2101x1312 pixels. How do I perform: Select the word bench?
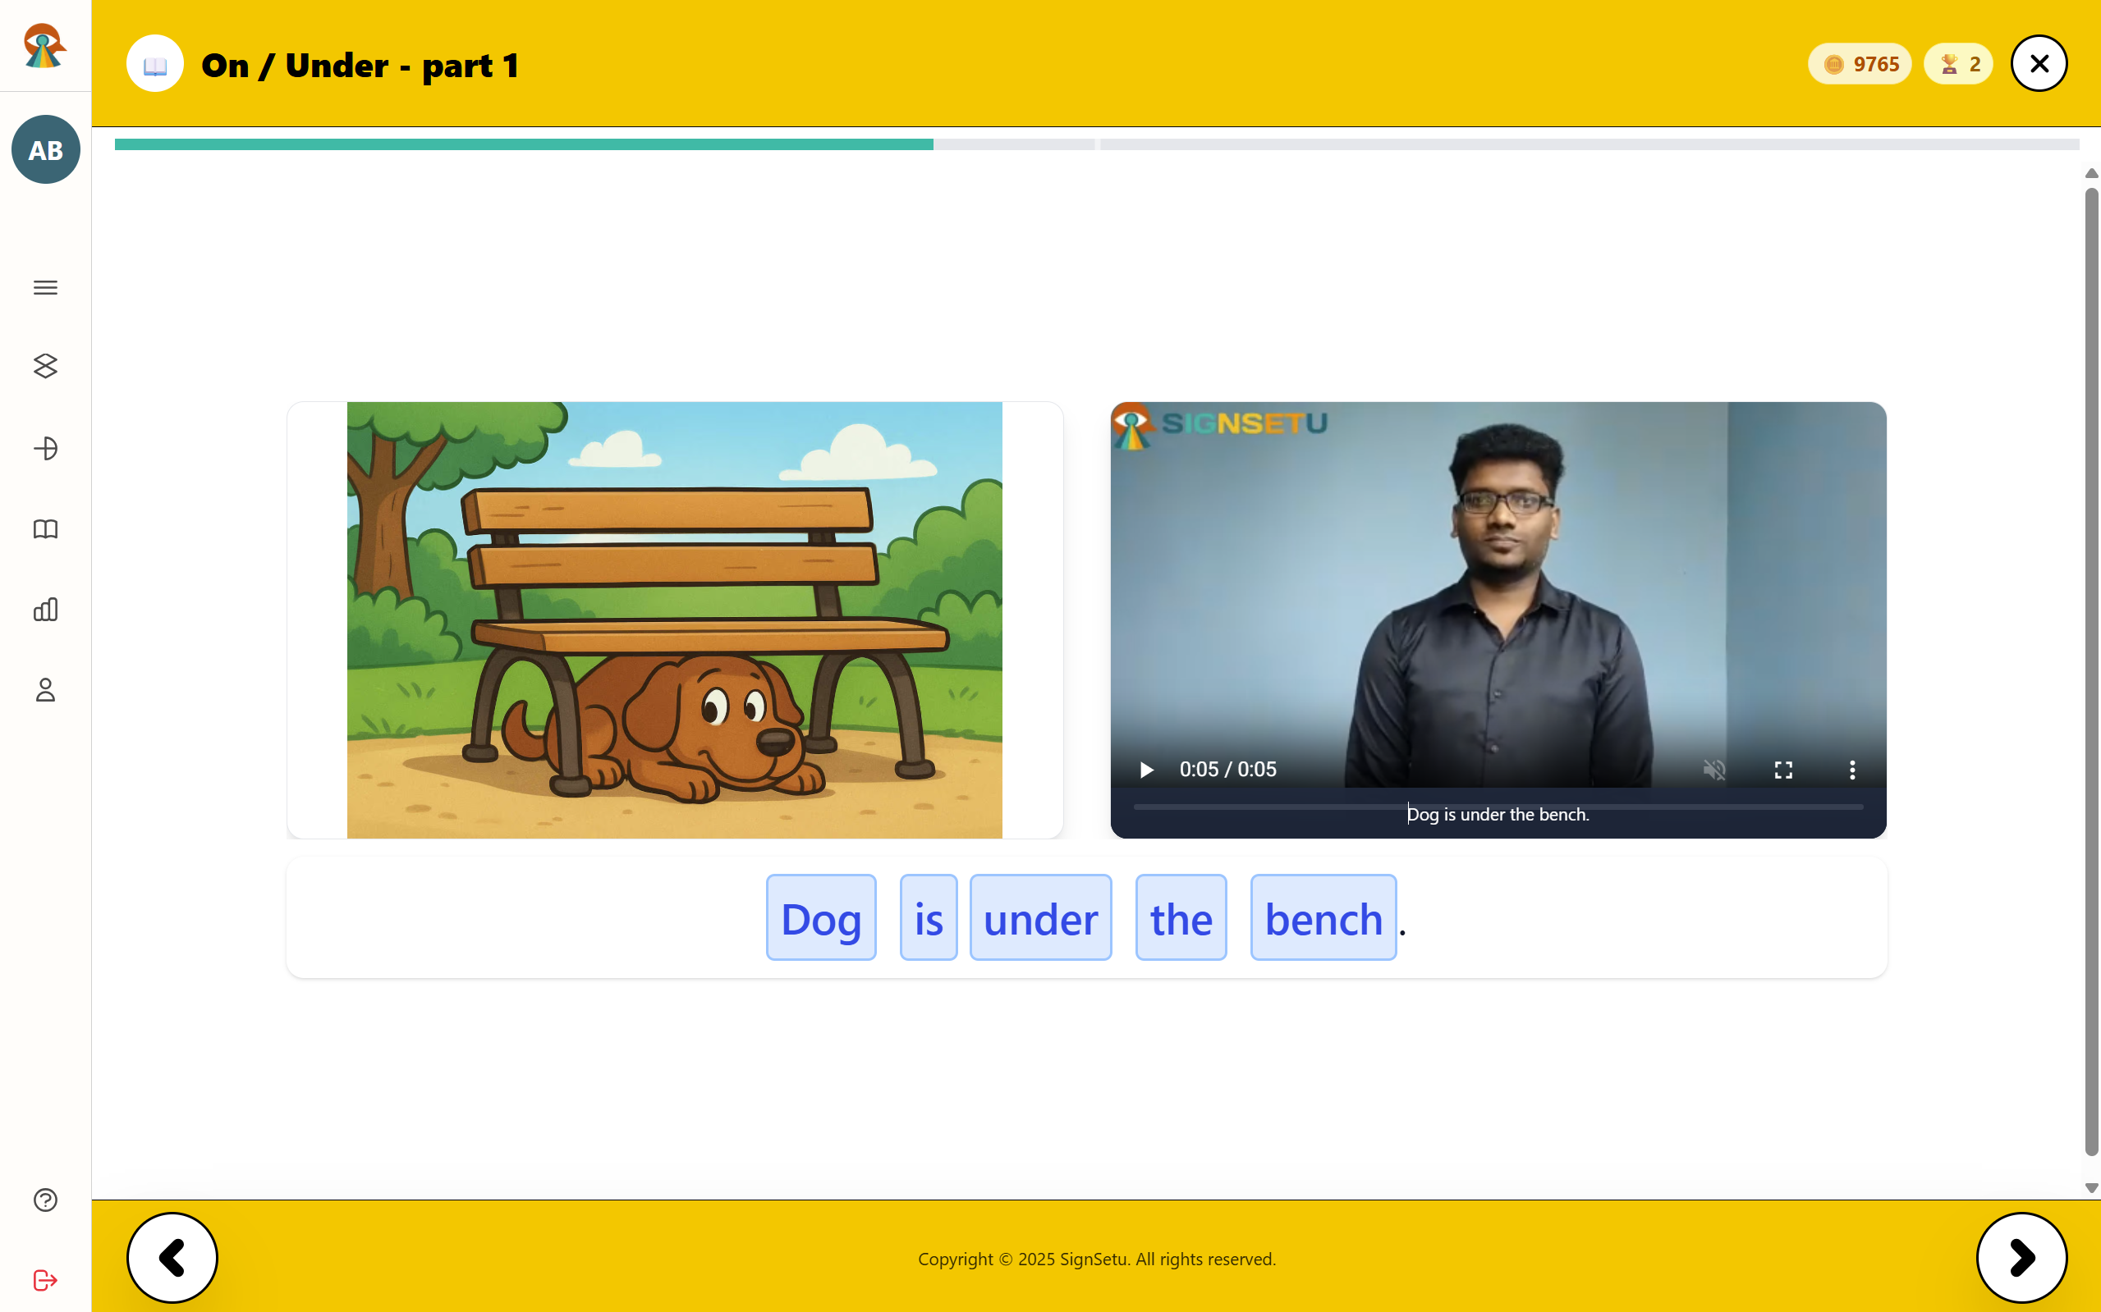(1323, 918)
